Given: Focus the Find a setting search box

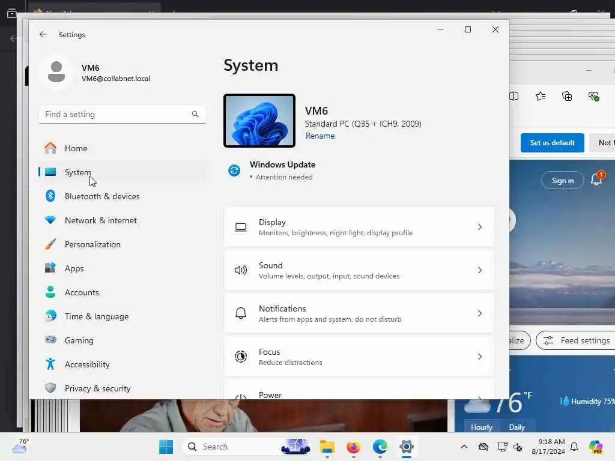Looking at the screenshot, I should tap(123, 114).
